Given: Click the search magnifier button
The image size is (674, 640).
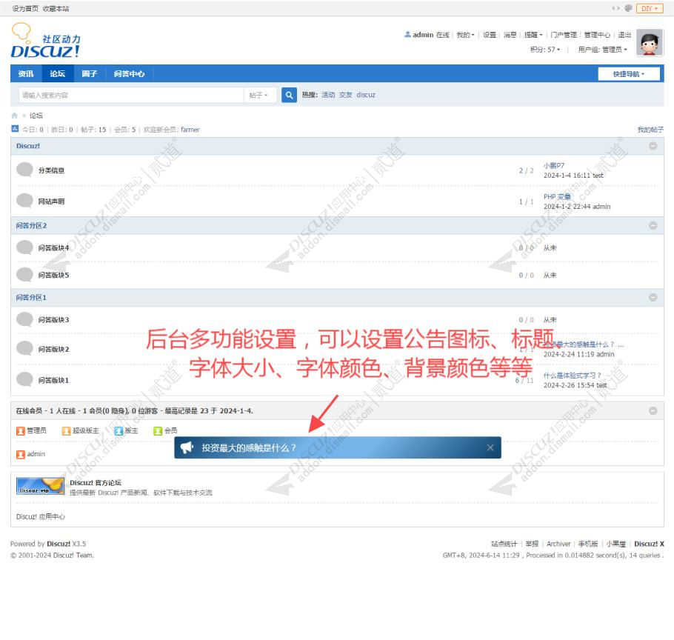Looking at the screenshot, I should (290, 95).
